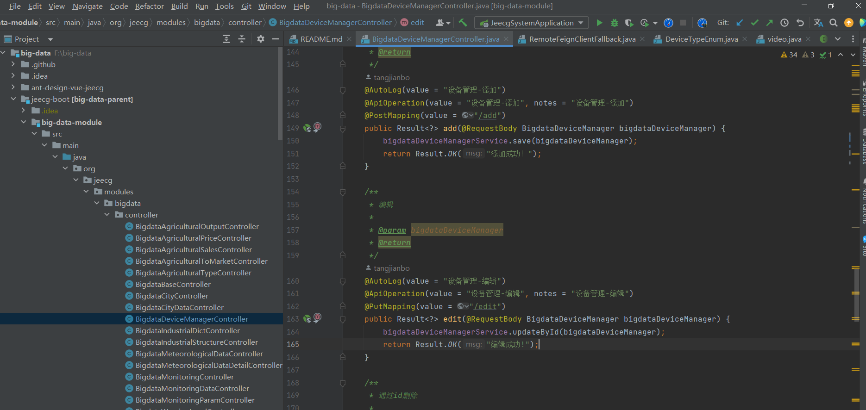Click the editor vertical scrollbar thumb
This screenshot has width=866, height=410.
click(856, 294)
